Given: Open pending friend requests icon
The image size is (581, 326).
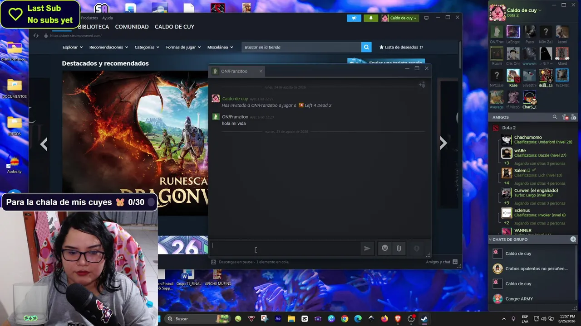Looking at the screenshot, I should (565, 117).
